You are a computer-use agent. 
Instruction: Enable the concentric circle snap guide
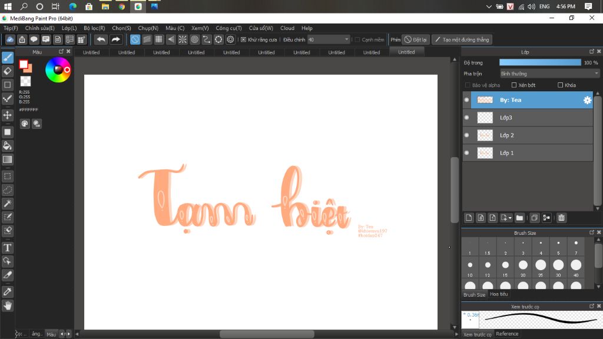tap(194, 39)
